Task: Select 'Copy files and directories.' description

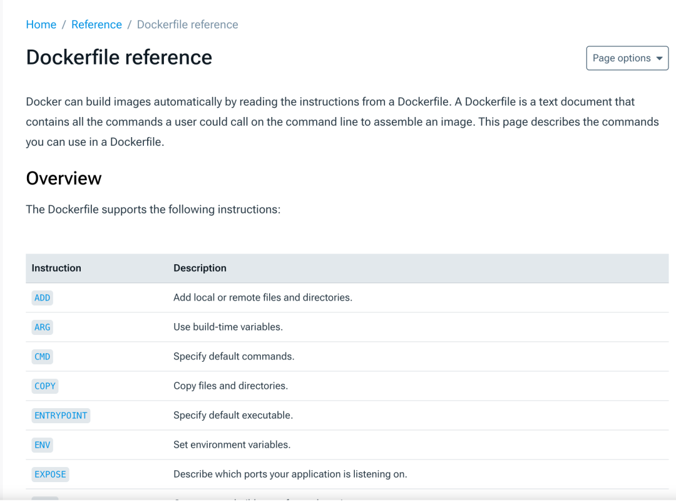Action: coord(230,386)
